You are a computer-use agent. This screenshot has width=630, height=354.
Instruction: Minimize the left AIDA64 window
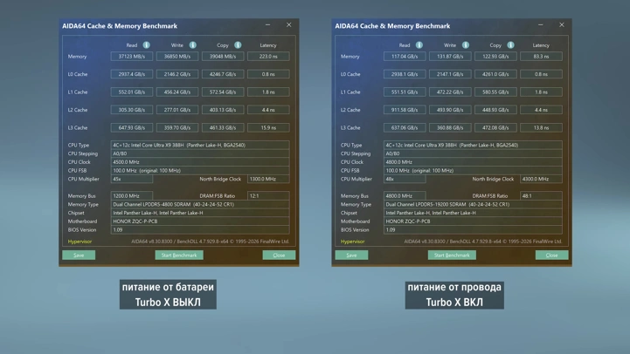(267, 25)
